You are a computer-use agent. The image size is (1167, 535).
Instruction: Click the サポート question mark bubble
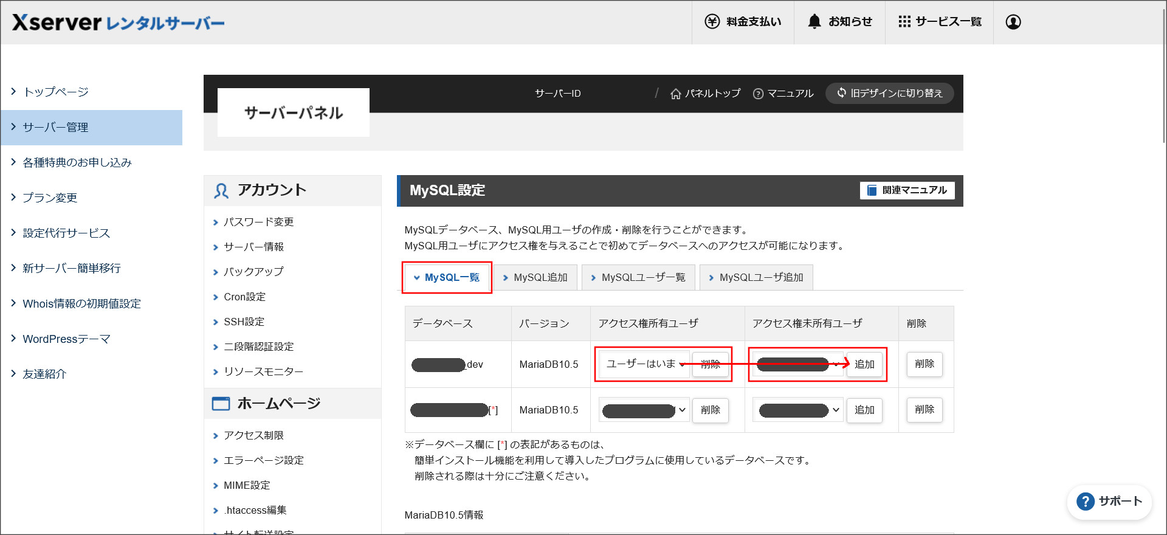click(x=1086, y=502)
